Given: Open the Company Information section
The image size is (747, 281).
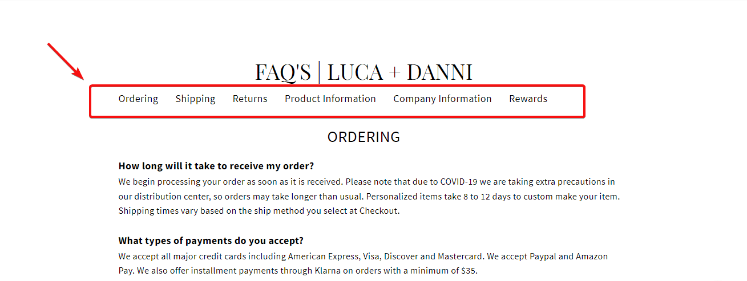Looking at the screenshot, I should point(442,99).
